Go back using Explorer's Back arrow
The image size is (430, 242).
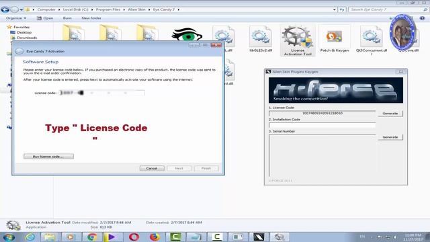pyautogui.click(x=5, y=9)
